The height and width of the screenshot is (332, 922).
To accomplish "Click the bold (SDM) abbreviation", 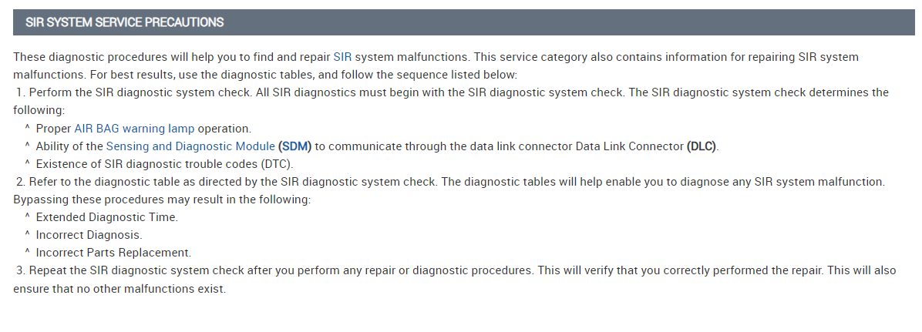I will (295, 146).
